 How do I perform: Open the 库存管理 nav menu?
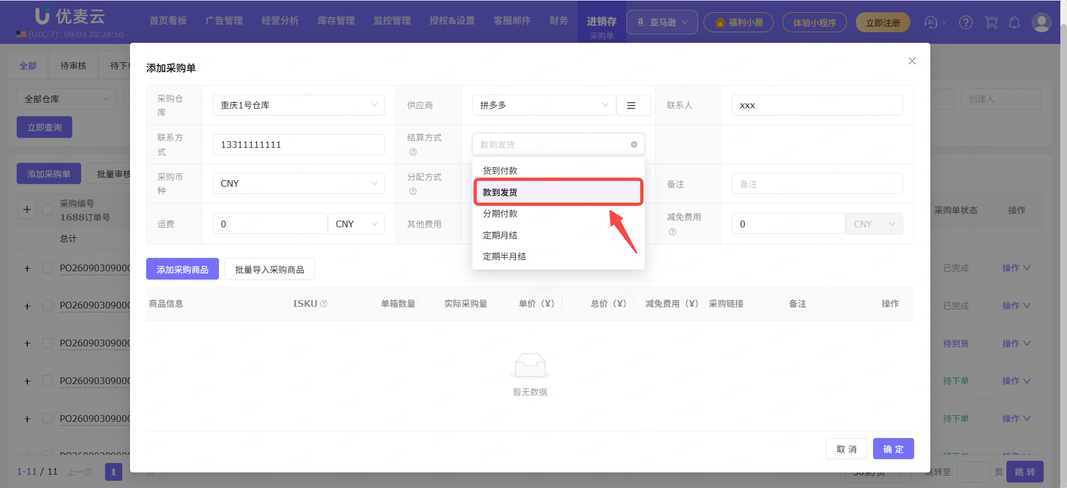(336, 21)
